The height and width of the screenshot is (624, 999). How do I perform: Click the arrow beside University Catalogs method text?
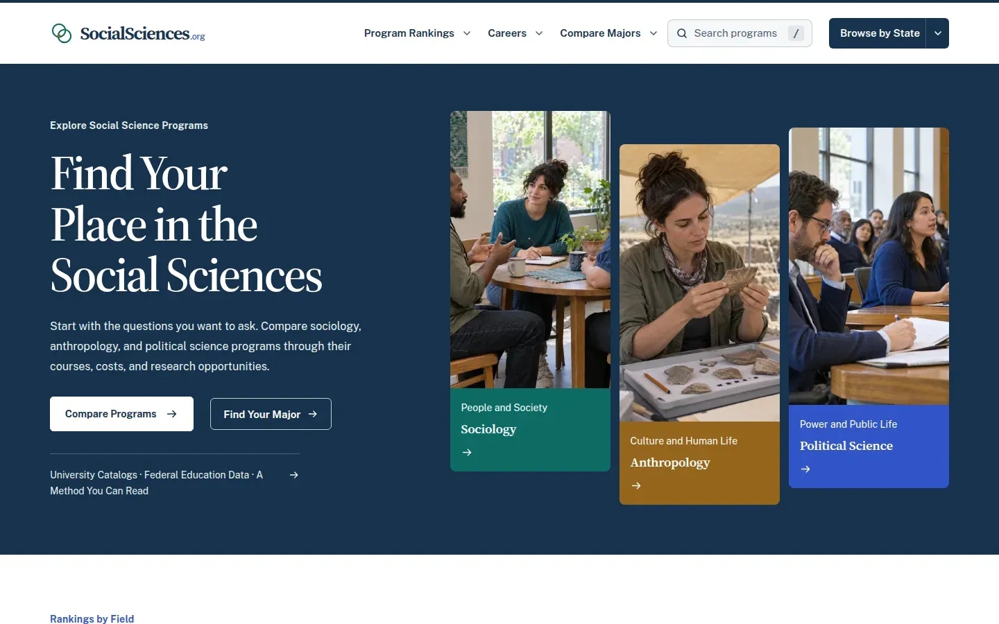click(x=294, y=475)
